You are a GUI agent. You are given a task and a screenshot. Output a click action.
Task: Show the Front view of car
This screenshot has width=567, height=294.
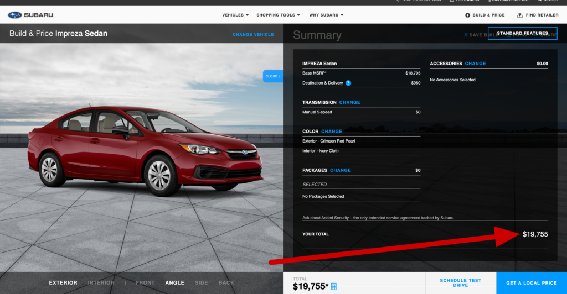pos(145,283)
